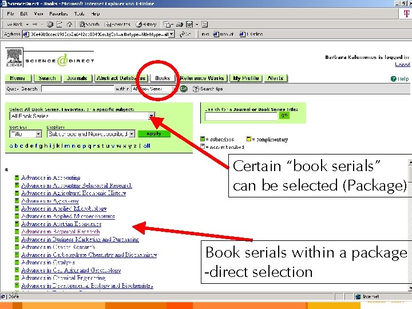The image size is (412, 309).
Task: Click the browser Forward arrow
Action: tap(35, 25)
